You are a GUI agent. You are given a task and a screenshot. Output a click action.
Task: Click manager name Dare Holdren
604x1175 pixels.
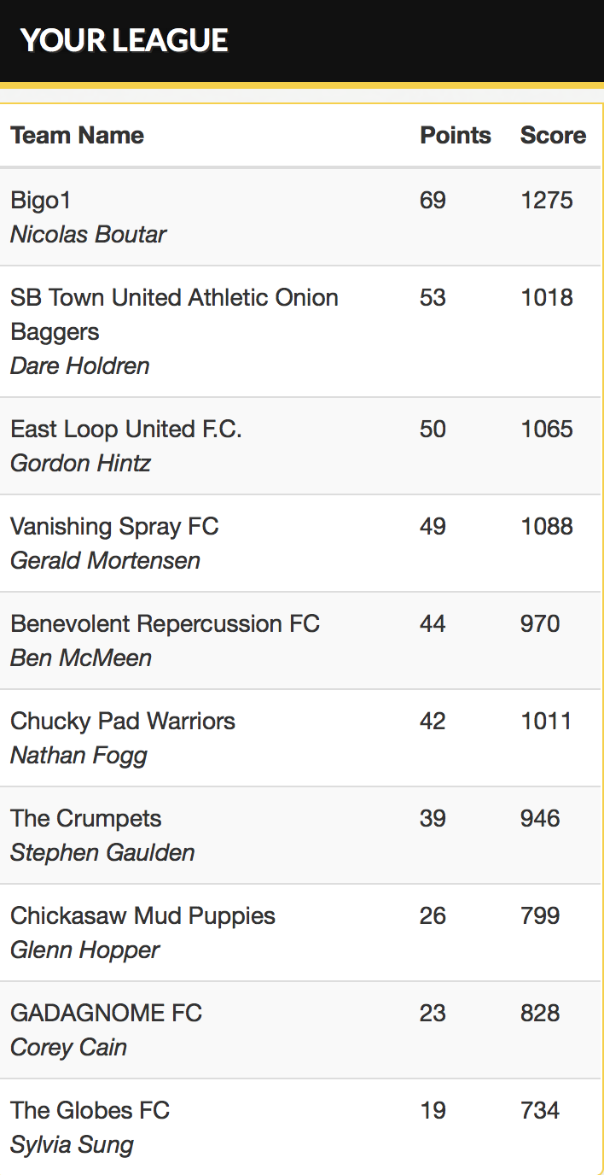tap(79, 365)
